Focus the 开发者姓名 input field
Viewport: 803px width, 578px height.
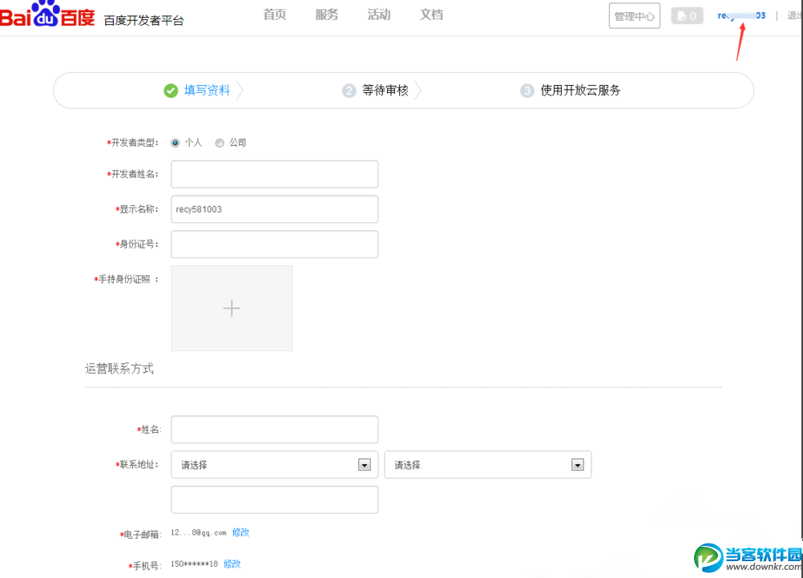(x=275, y=174)
